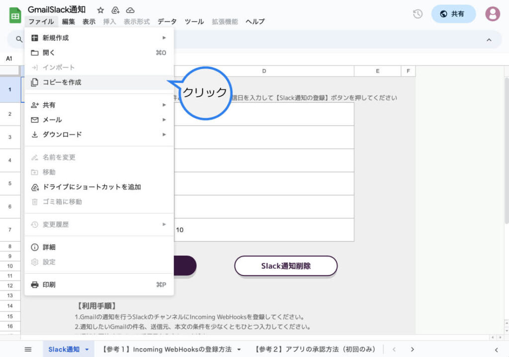
Task: Switch to 【参考2】アプリの承認方法 tab
Action: click(x=314, y=349)
